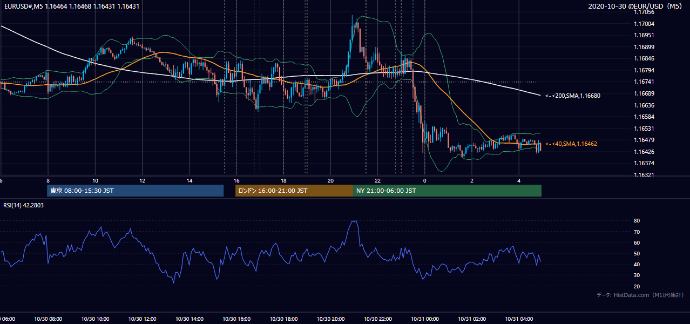
Task: Click hour marker 12 below price chart
Action: pos(142,180)
